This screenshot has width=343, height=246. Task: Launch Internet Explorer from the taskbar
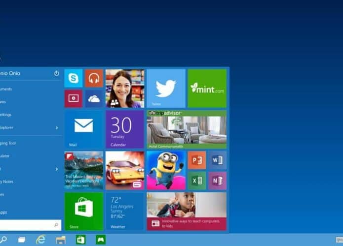point(40,240)
